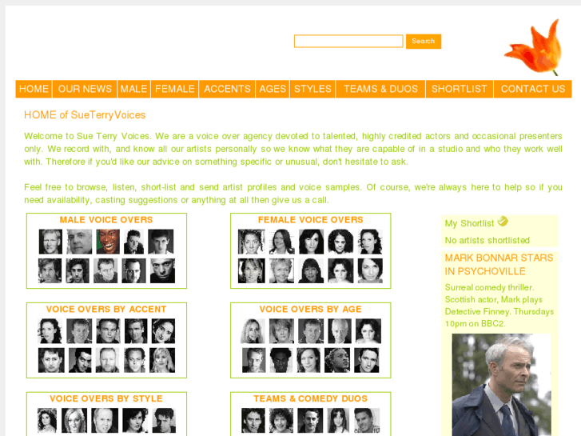Open the CONTACT US page

point(533,89)
